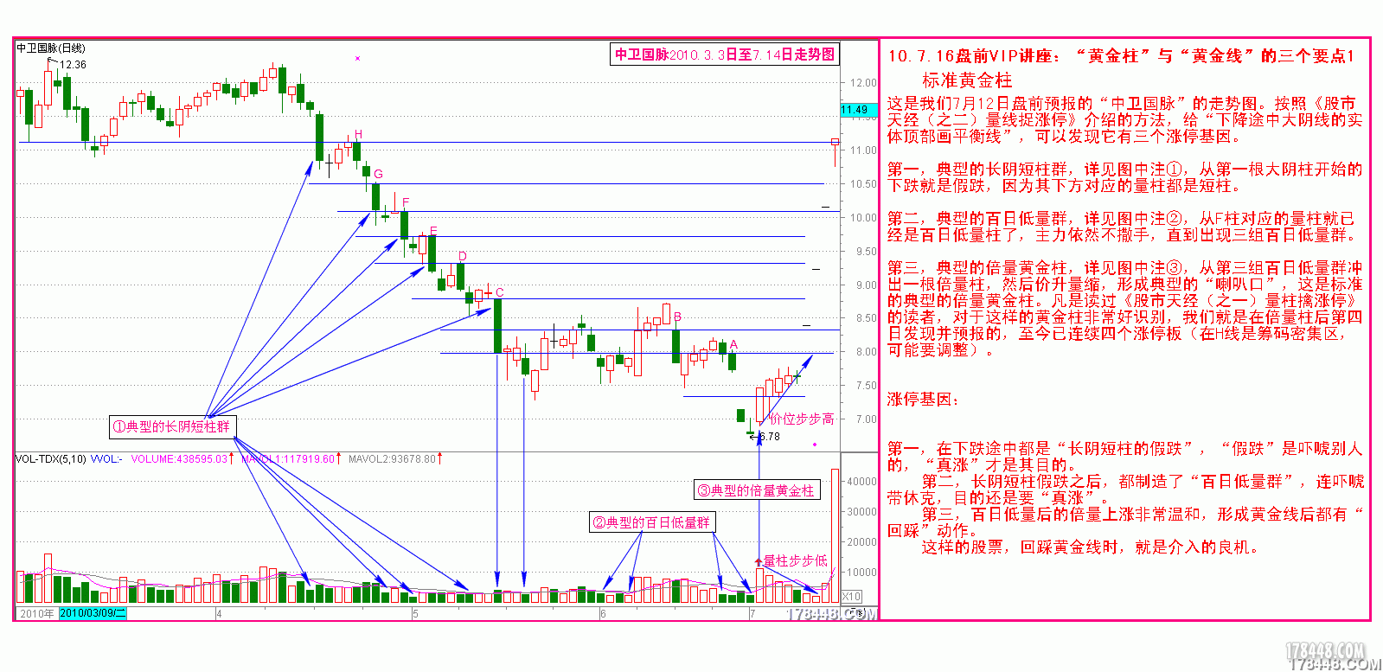Click the "12.00" price axis value
Screen dimensions: 1383x672
click(862, 83)
